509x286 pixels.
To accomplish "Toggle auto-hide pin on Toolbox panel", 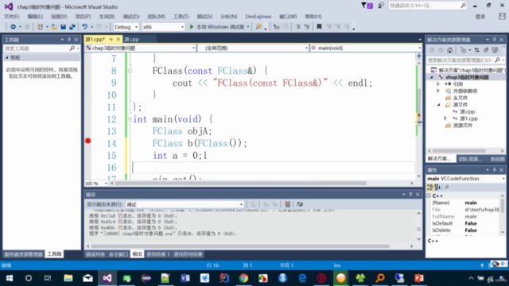I will coord(69,40).
